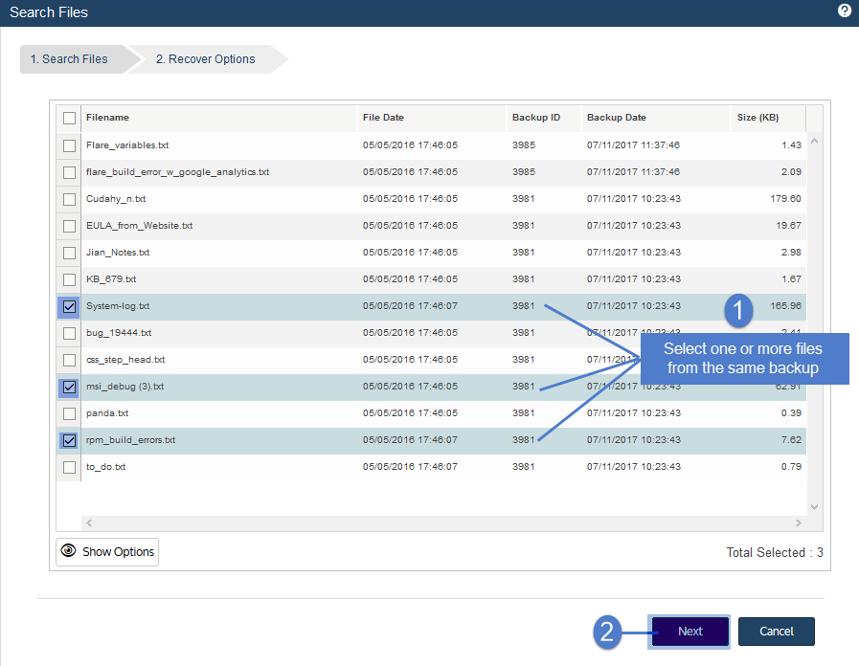Select the filename Jian_Notes.txt
Image resolution: width=859 pixels, height=666 pixels.
118,253
